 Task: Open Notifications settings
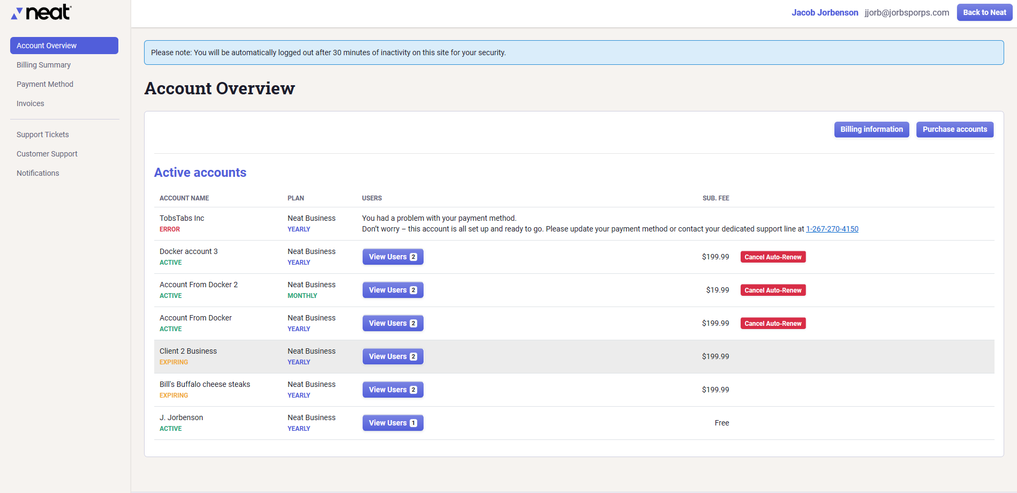pos(37,173)
